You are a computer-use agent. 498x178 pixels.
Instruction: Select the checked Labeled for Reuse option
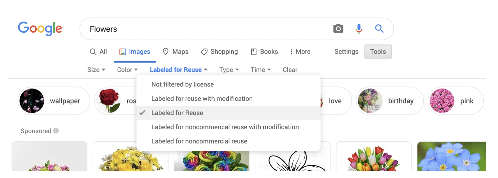[x=228, y=113]
